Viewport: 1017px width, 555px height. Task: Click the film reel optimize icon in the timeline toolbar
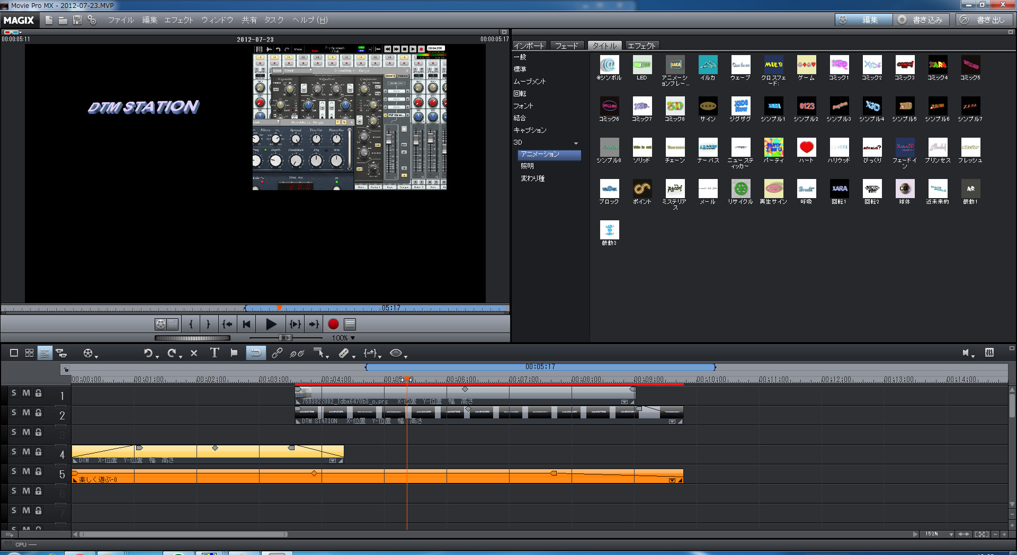[x=88, y=353]
